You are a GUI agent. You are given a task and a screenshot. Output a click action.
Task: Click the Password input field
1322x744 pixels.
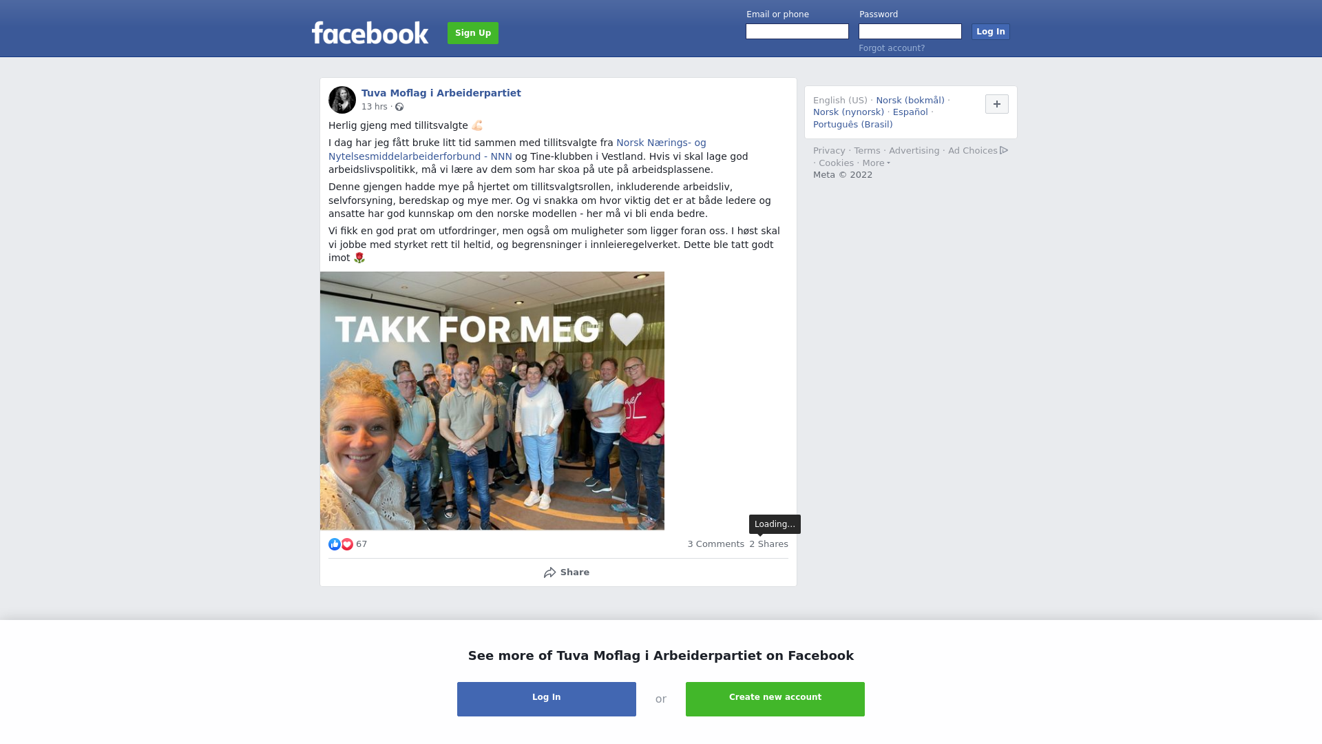point(910,32)
